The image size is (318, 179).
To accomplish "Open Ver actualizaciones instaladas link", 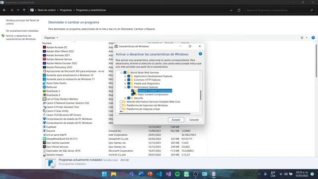I will click(22, 31).
